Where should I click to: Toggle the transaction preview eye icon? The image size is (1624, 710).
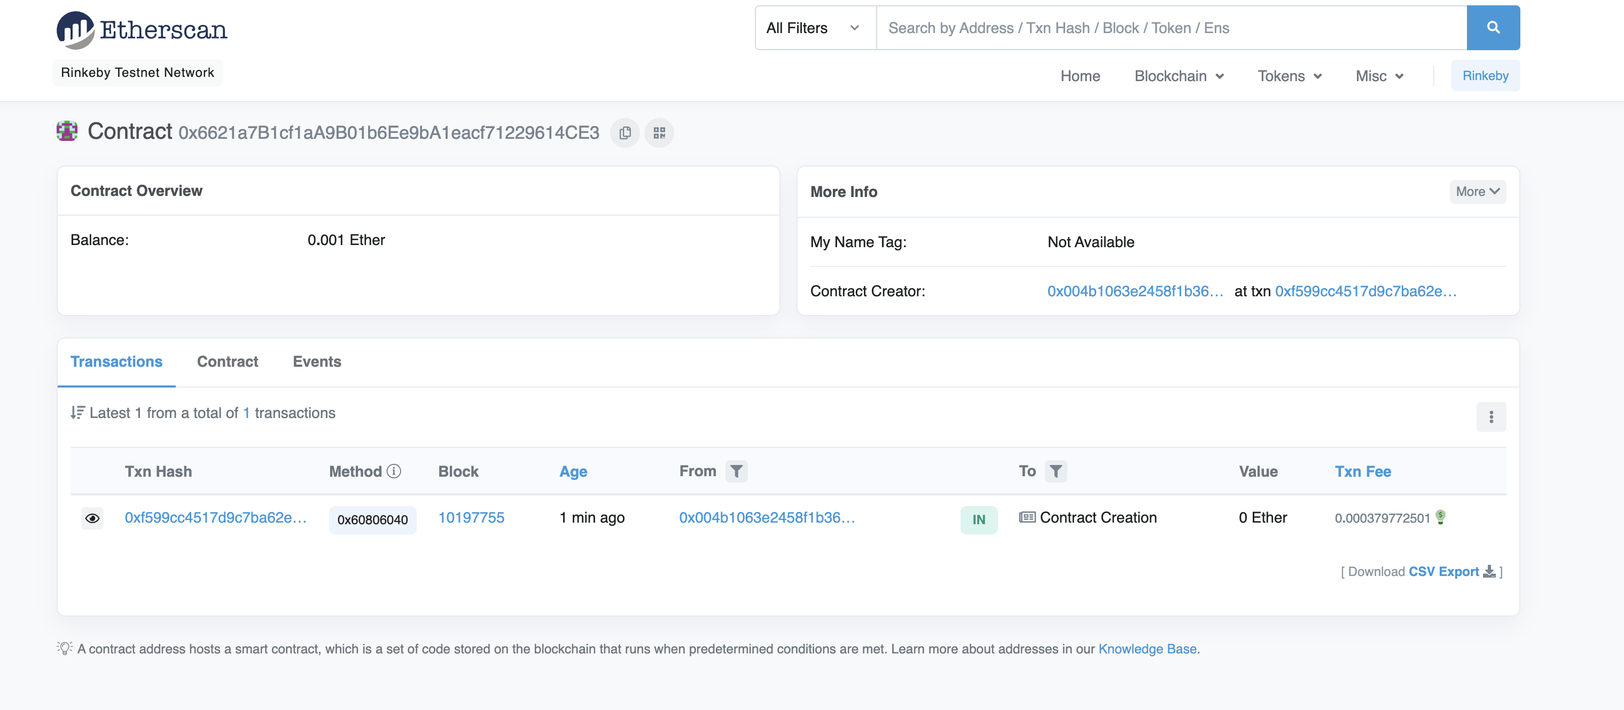pyautogui.click(x=92, y=518)
